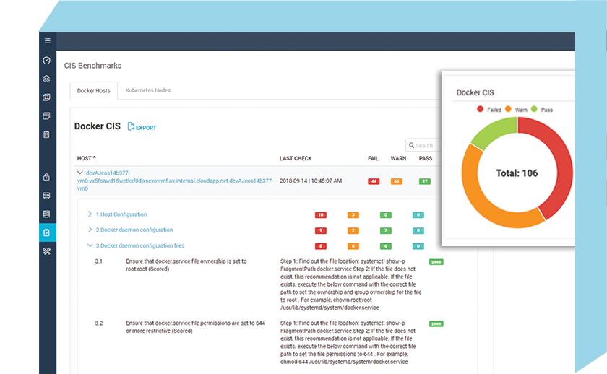Image resolution: width=607 pixels, height=374 pixels.
Task: Toggle the Failed legend red dot
Action: (480, 109)
